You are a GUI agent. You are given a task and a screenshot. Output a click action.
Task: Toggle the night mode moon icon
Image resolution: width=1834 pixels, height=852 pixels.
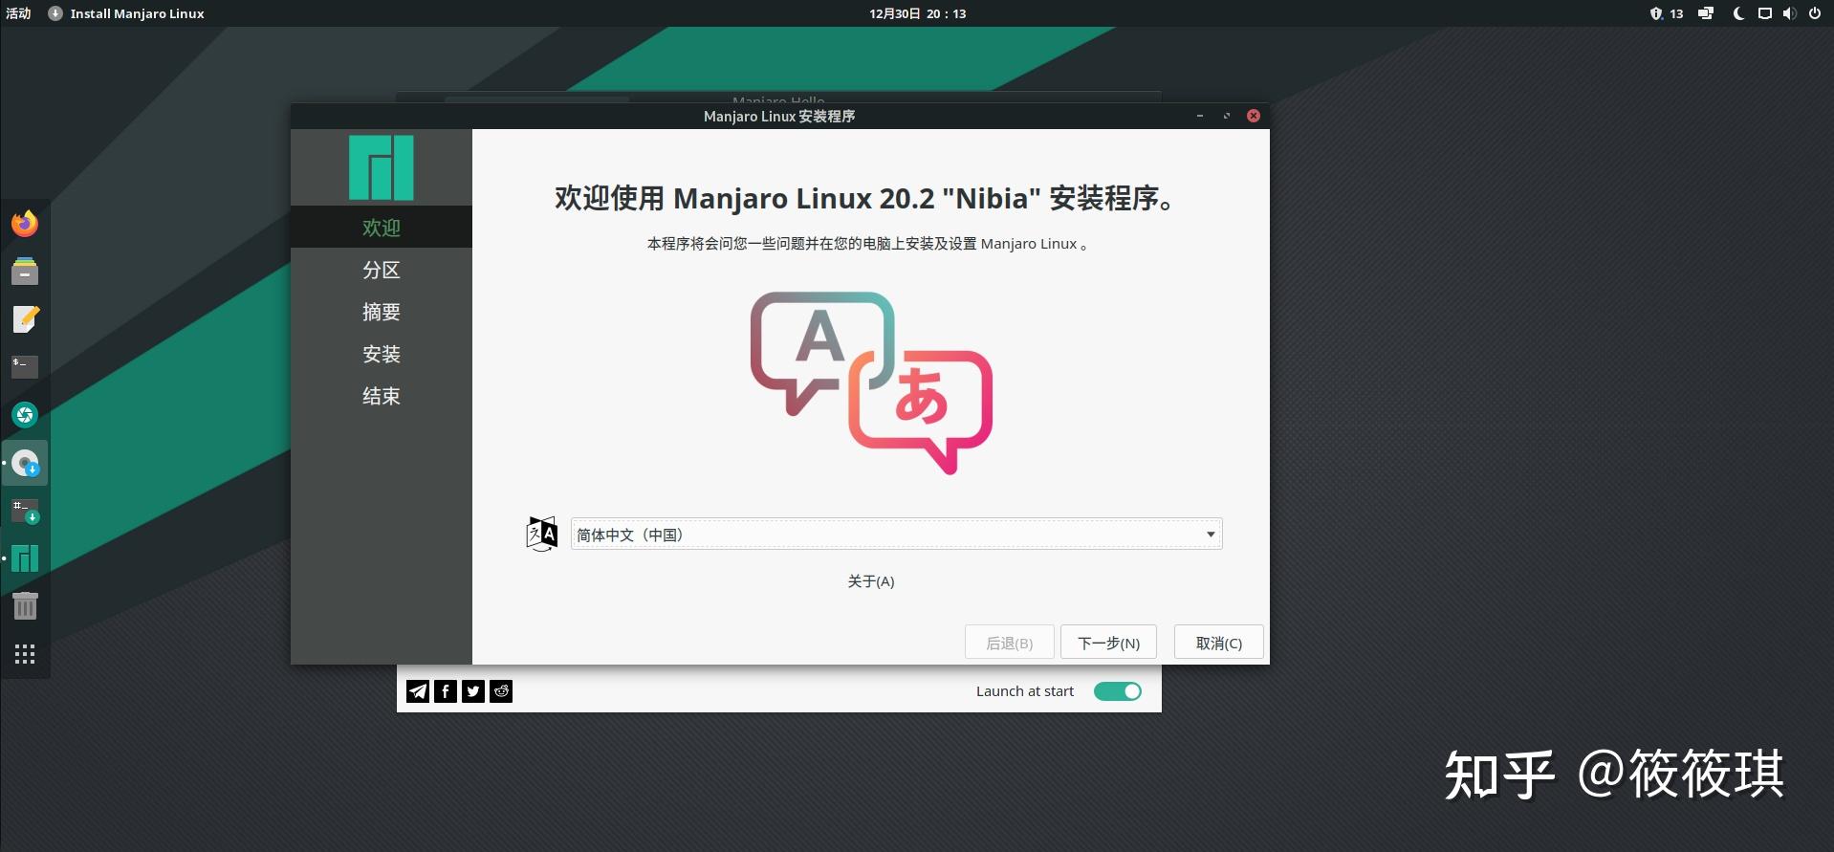click(1738, 13)
